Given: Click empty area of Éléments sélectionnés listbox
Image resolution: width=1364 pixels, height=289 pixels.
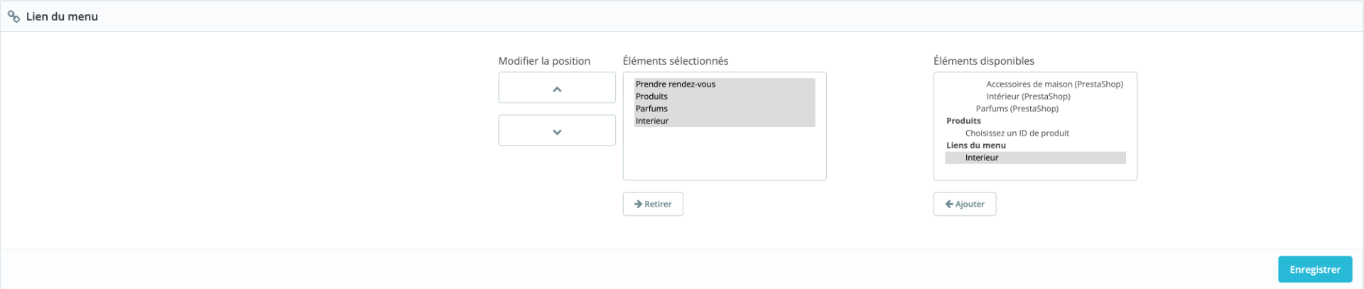Looking at the screenshot, I should pos(725,153).
